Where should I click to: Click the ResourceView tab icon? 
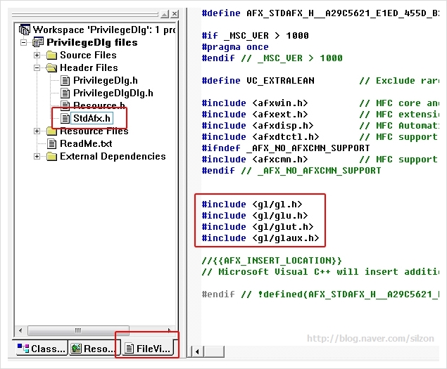tap(76, 348)
